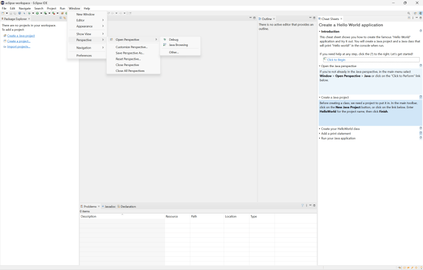The image size is (423, 270).
Task: Open the Problems view menu (three dots)
Action: tap(307, 206)
